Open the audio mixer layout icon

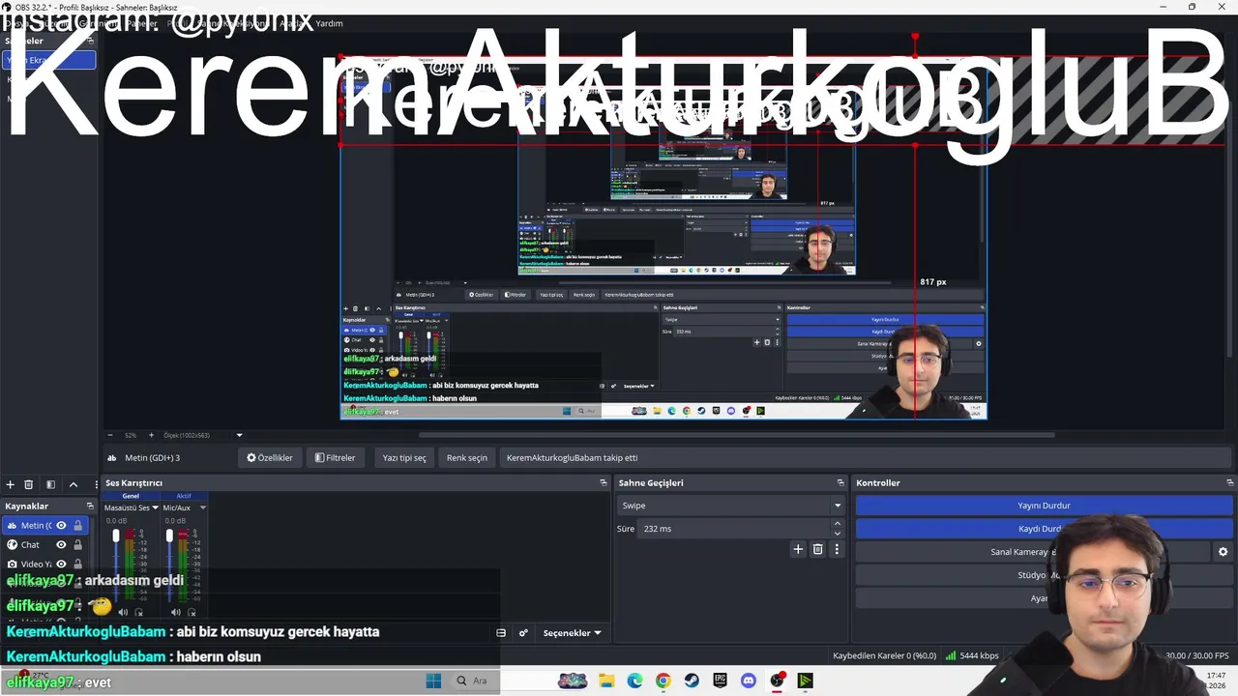click(x=501, y=633)
